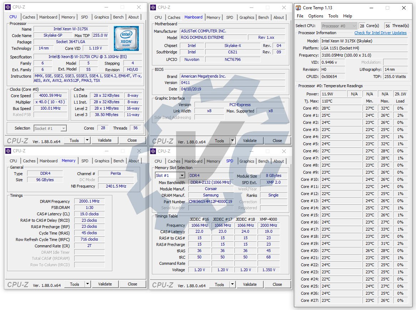Open the Tools menu in Core Temp
Image resolution: width=416 pixels, height=310 pixels.
coord(333,16)
